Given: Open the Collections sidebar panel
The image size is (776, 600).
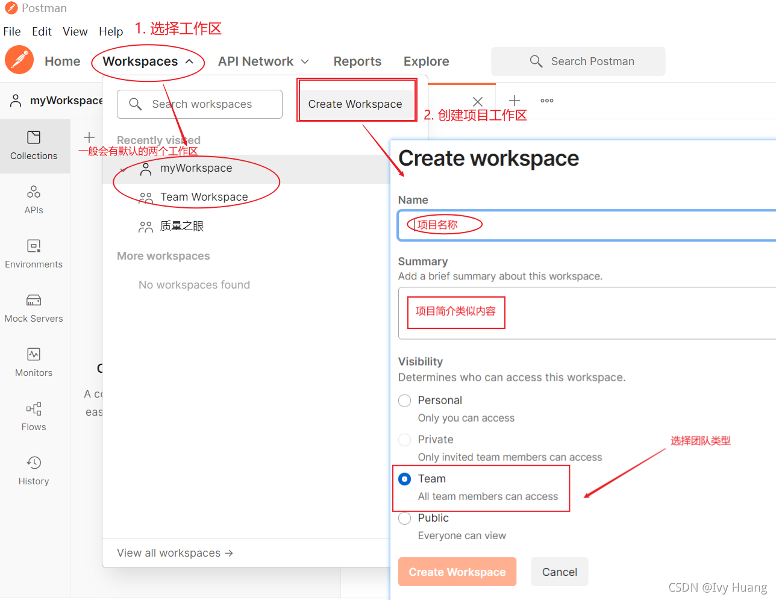Looking at the screenshot, I should [34, 146].
